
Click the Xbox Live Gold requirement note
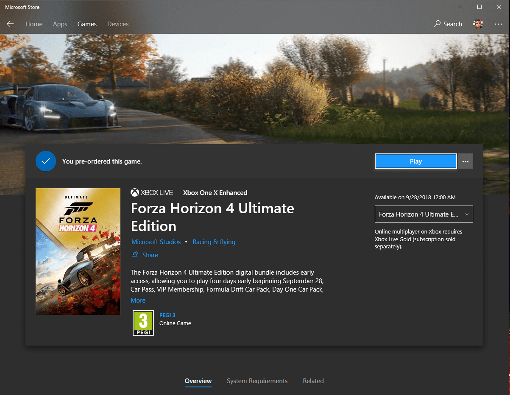(418, 239)
